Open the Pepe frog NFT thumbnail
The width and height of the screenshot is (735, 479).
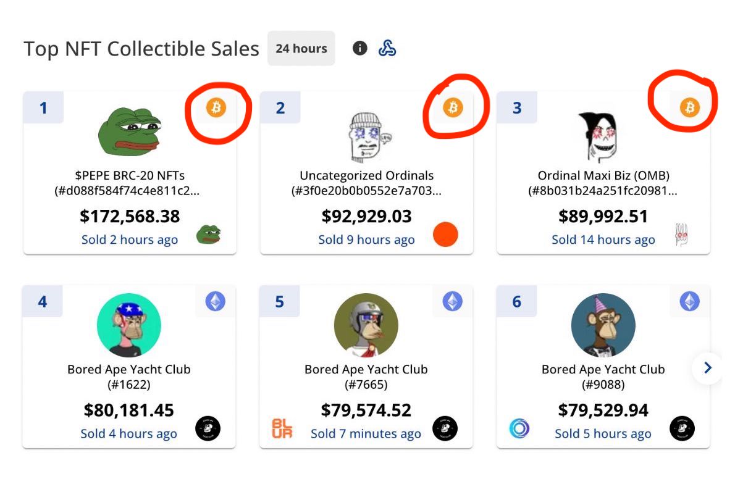128,131
